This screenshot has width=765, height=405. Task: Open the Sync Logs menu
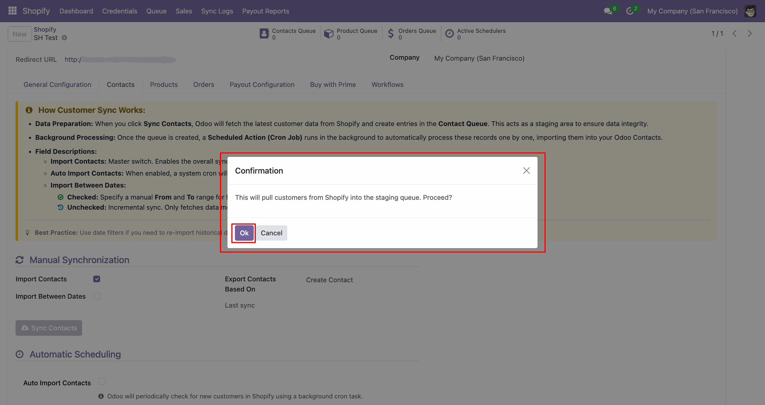217,11
